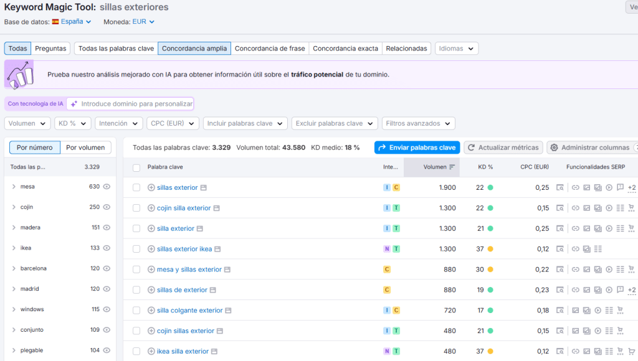Screen dimensions: 638x361
Task: Check the box for 'sillas de exterior'
Action: point(136,290)
